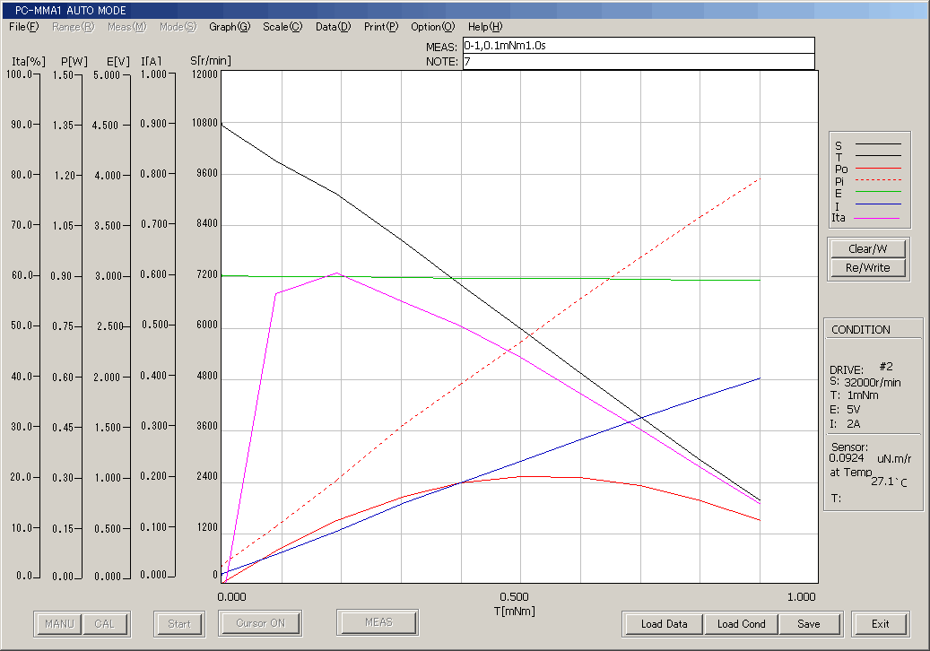
Task: Open the Option(O) menu
Action: pos(433,27)
